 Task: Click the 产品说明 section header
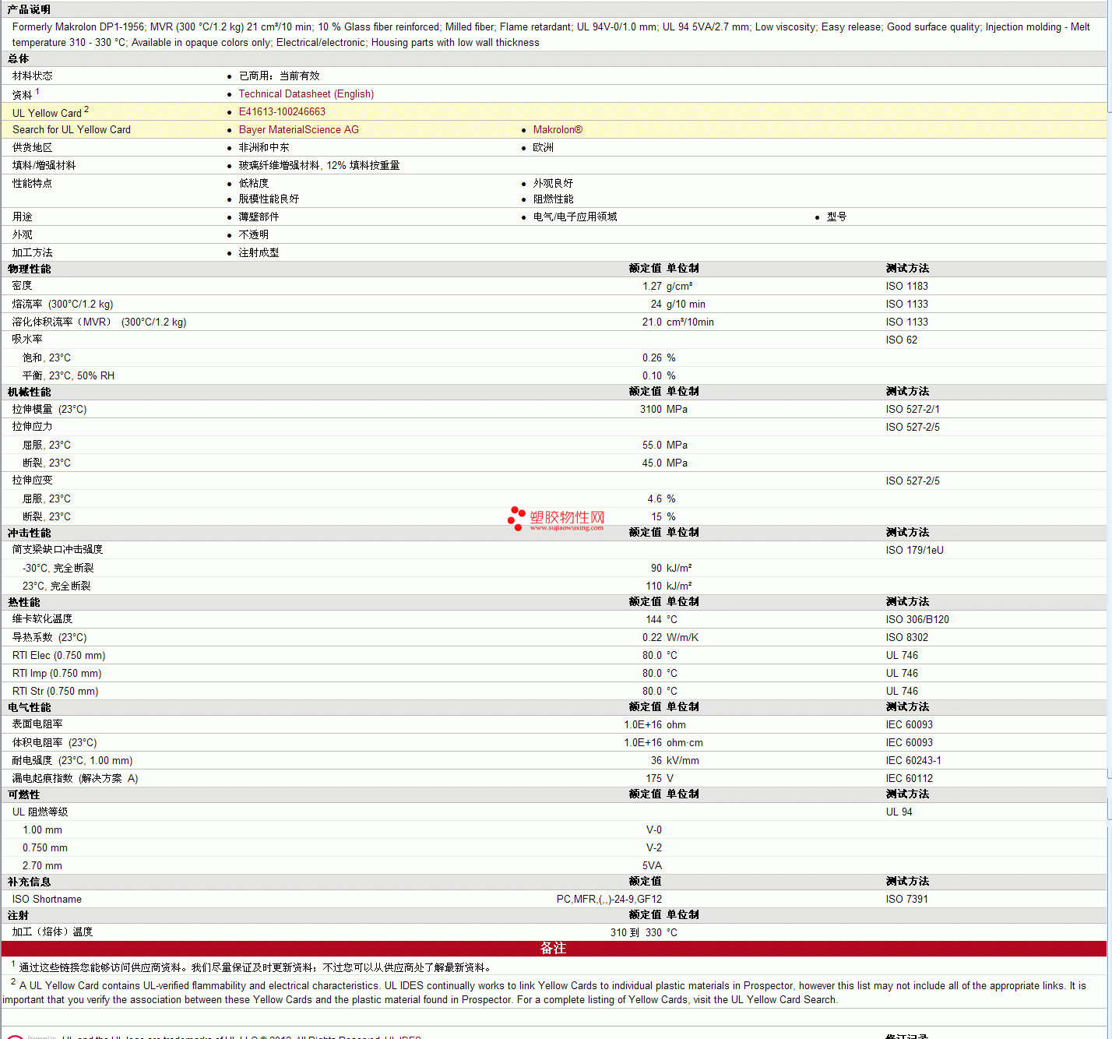point(29,9)
